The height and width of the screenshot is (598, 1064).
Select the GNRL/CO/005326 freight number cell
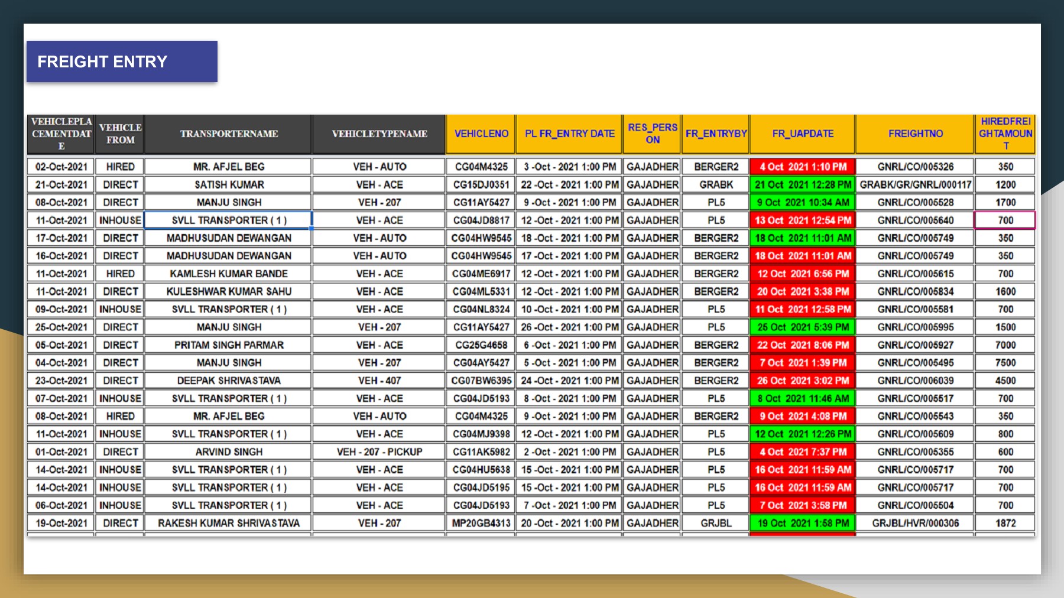[x=914, y=167]
